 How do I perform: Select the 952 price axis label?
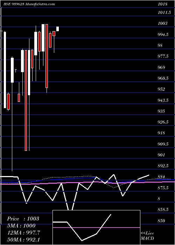coord(162,89)
